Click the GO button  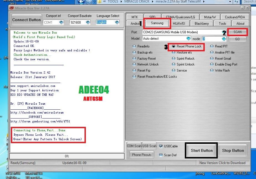(x=237, y=39)
